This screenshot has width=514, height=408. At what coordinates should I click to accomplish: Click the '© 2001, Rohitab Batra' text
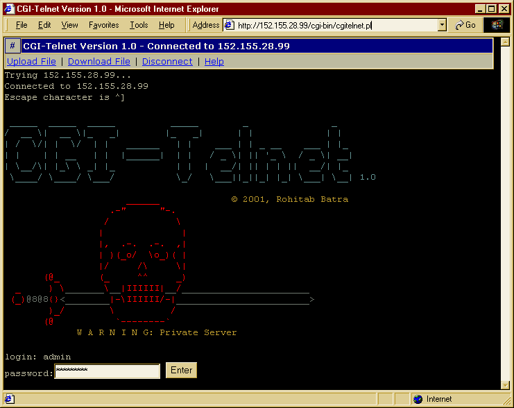coord(290,199)
